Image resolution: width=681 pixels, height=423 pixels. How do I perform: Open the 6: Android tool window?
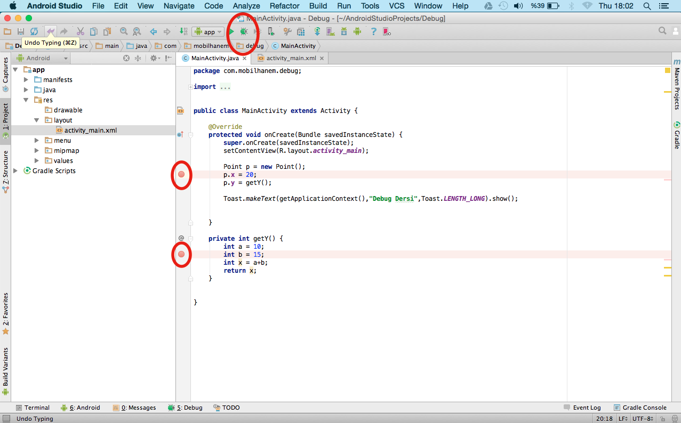[80, 408]
